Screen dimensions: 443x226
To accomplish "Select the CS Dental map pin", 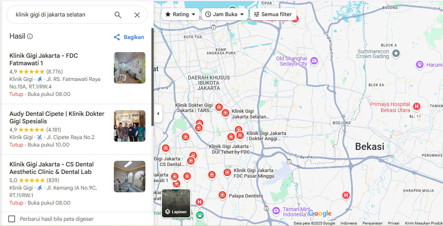I will pos(191,161).
